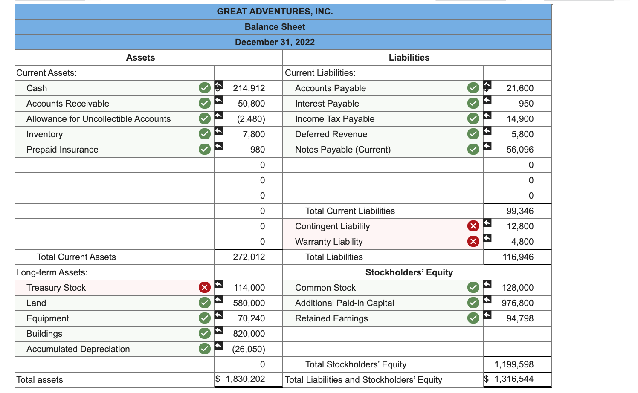
Task: Click the Total assets value $1,830,202
Action: 240,379
